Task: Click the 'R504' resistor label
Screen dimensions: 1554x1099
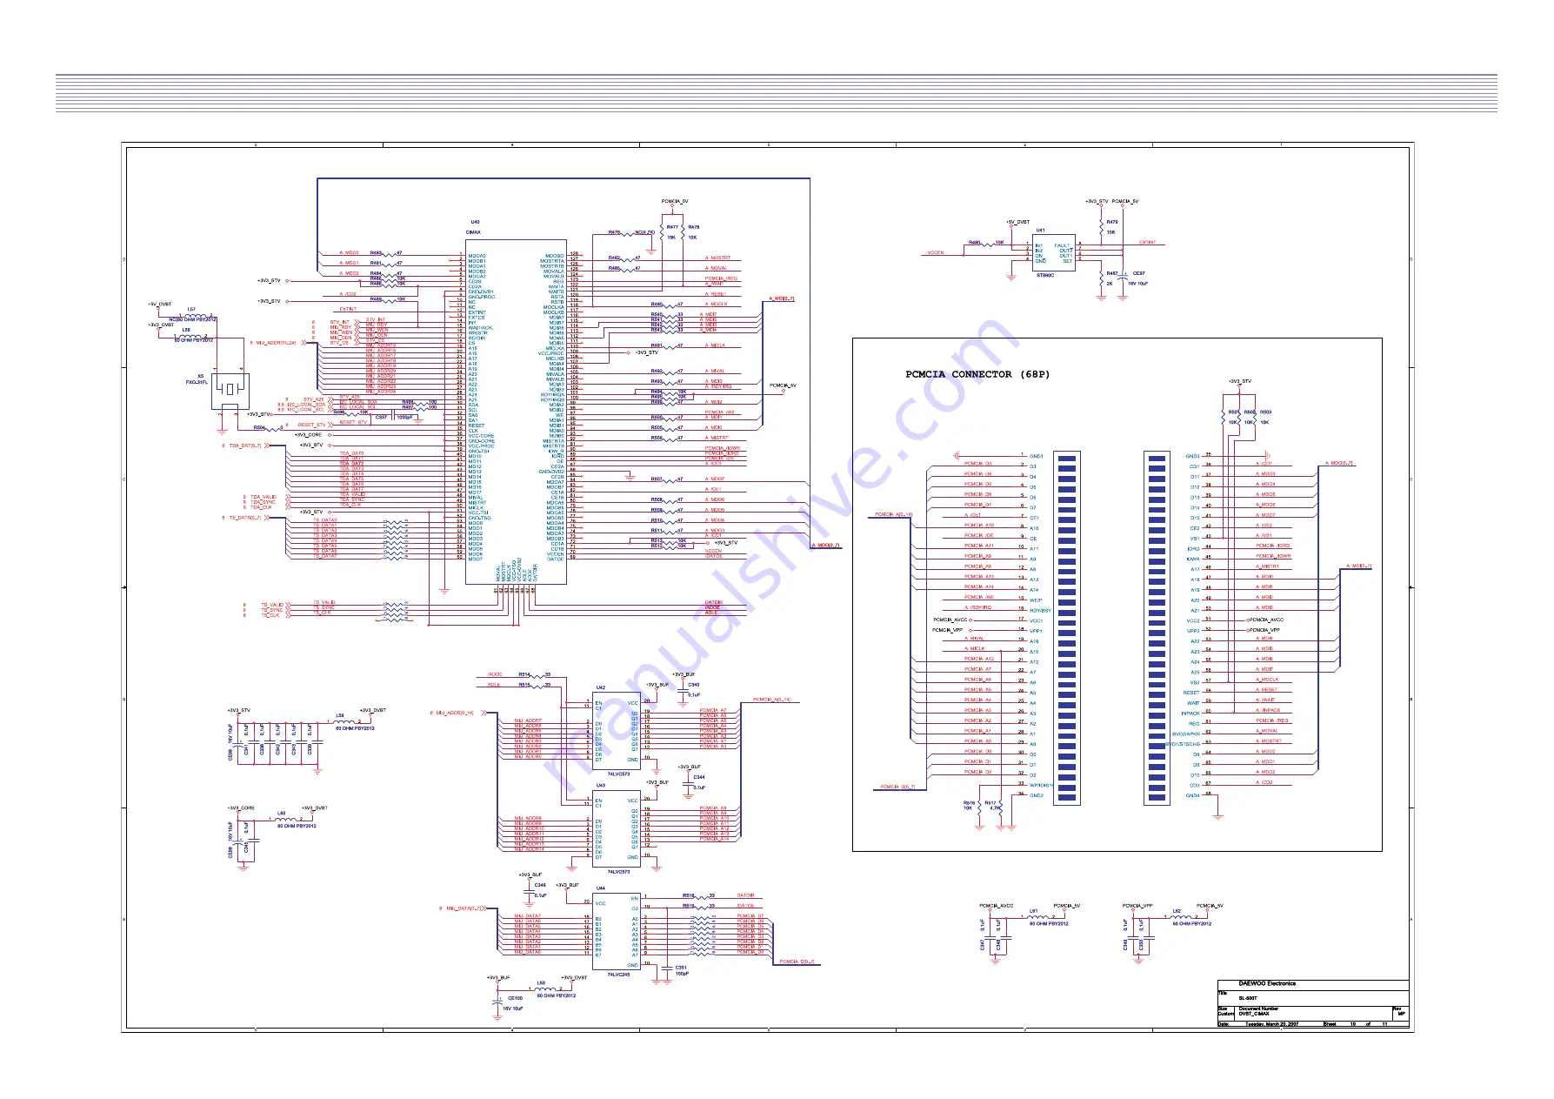Action: pyautogui.click(x=259, y=427)
